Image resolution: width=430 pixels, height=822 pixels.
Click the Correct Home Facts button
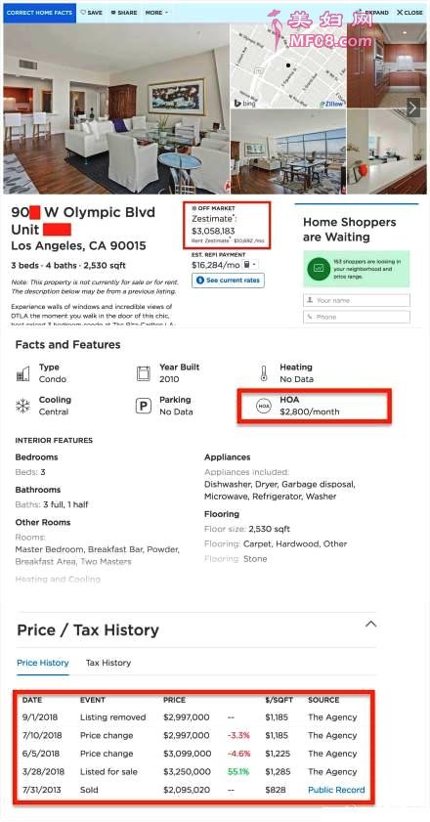click(x=40, y=13)
